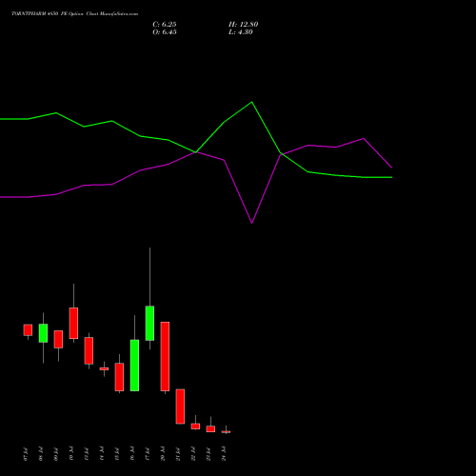Viewport: 476px width, 476px height.
Task: Click the 08 Jul date label
Action: (41, 454)
